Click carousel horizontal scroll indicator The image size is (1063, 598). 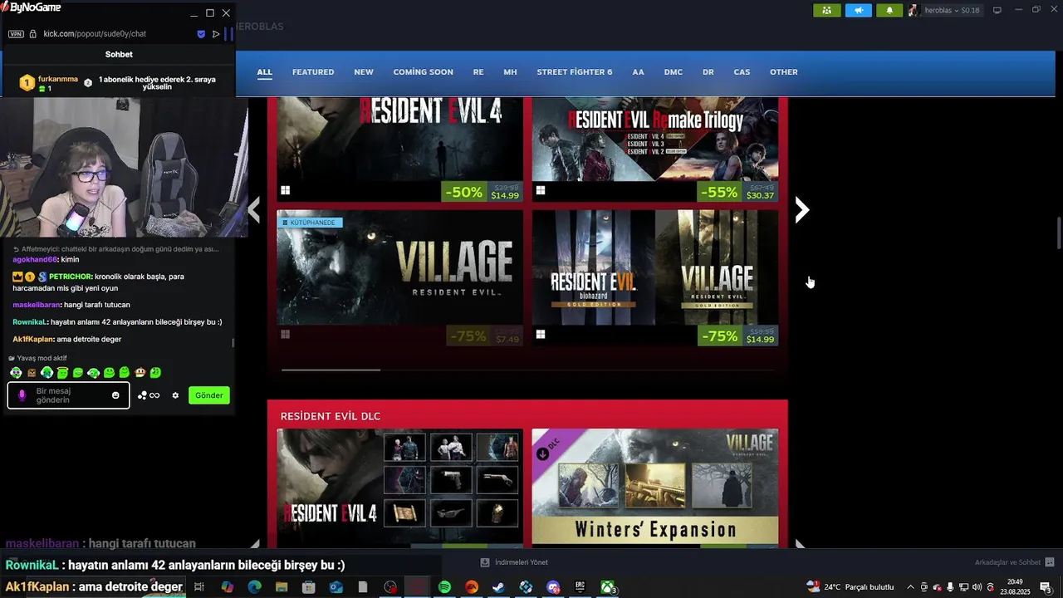[x=331, y=370]
